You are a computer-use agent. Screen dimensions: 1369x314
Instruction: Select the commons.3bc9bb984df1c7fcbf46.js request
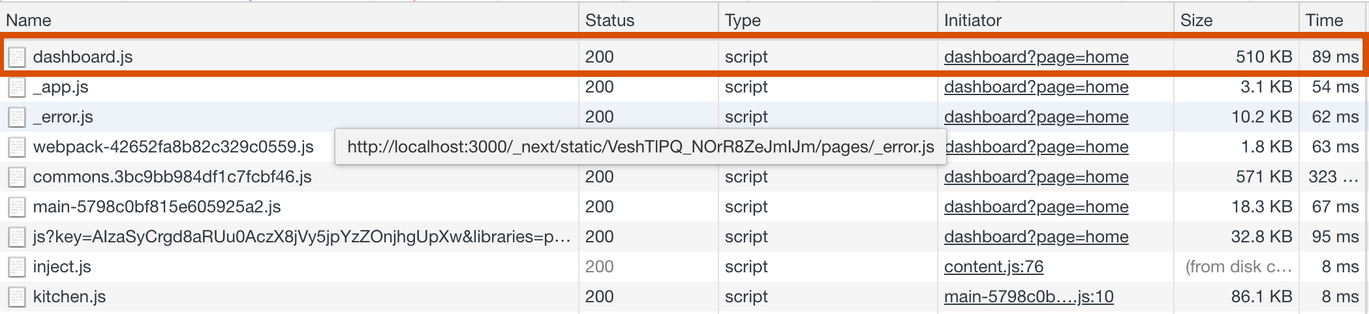click(172, 177)
